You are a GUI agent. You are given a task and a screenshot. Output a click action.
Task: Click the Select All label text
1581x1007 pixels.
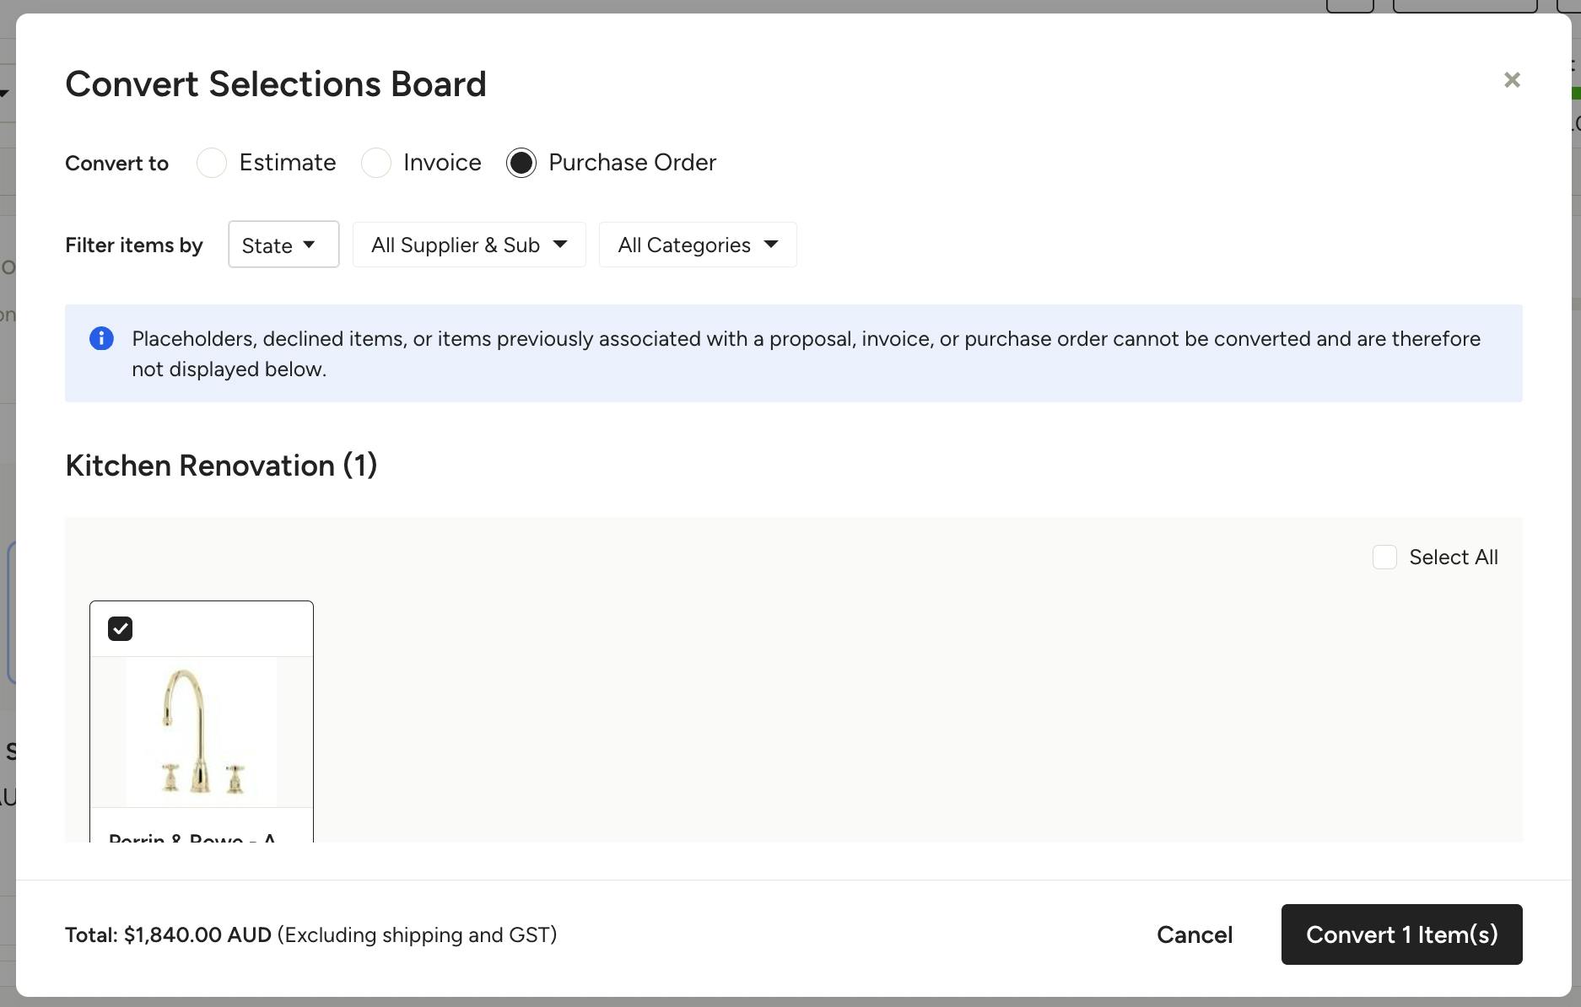(1454, 557)
